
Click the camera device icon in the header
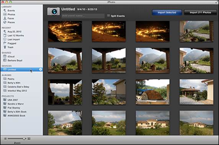[x=54, y=11]
